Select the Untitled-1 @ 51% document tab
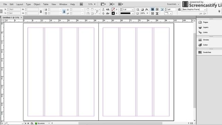The height and width of the screenshot is (125, 222). coord(11,18)
